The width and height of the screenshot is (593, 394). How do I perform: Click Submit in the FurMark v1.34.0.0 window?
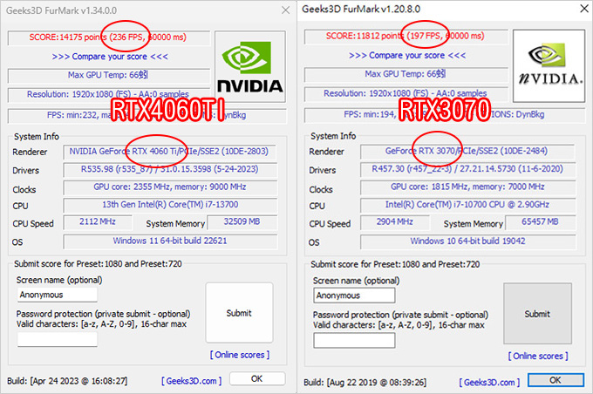tap(239, 313)
